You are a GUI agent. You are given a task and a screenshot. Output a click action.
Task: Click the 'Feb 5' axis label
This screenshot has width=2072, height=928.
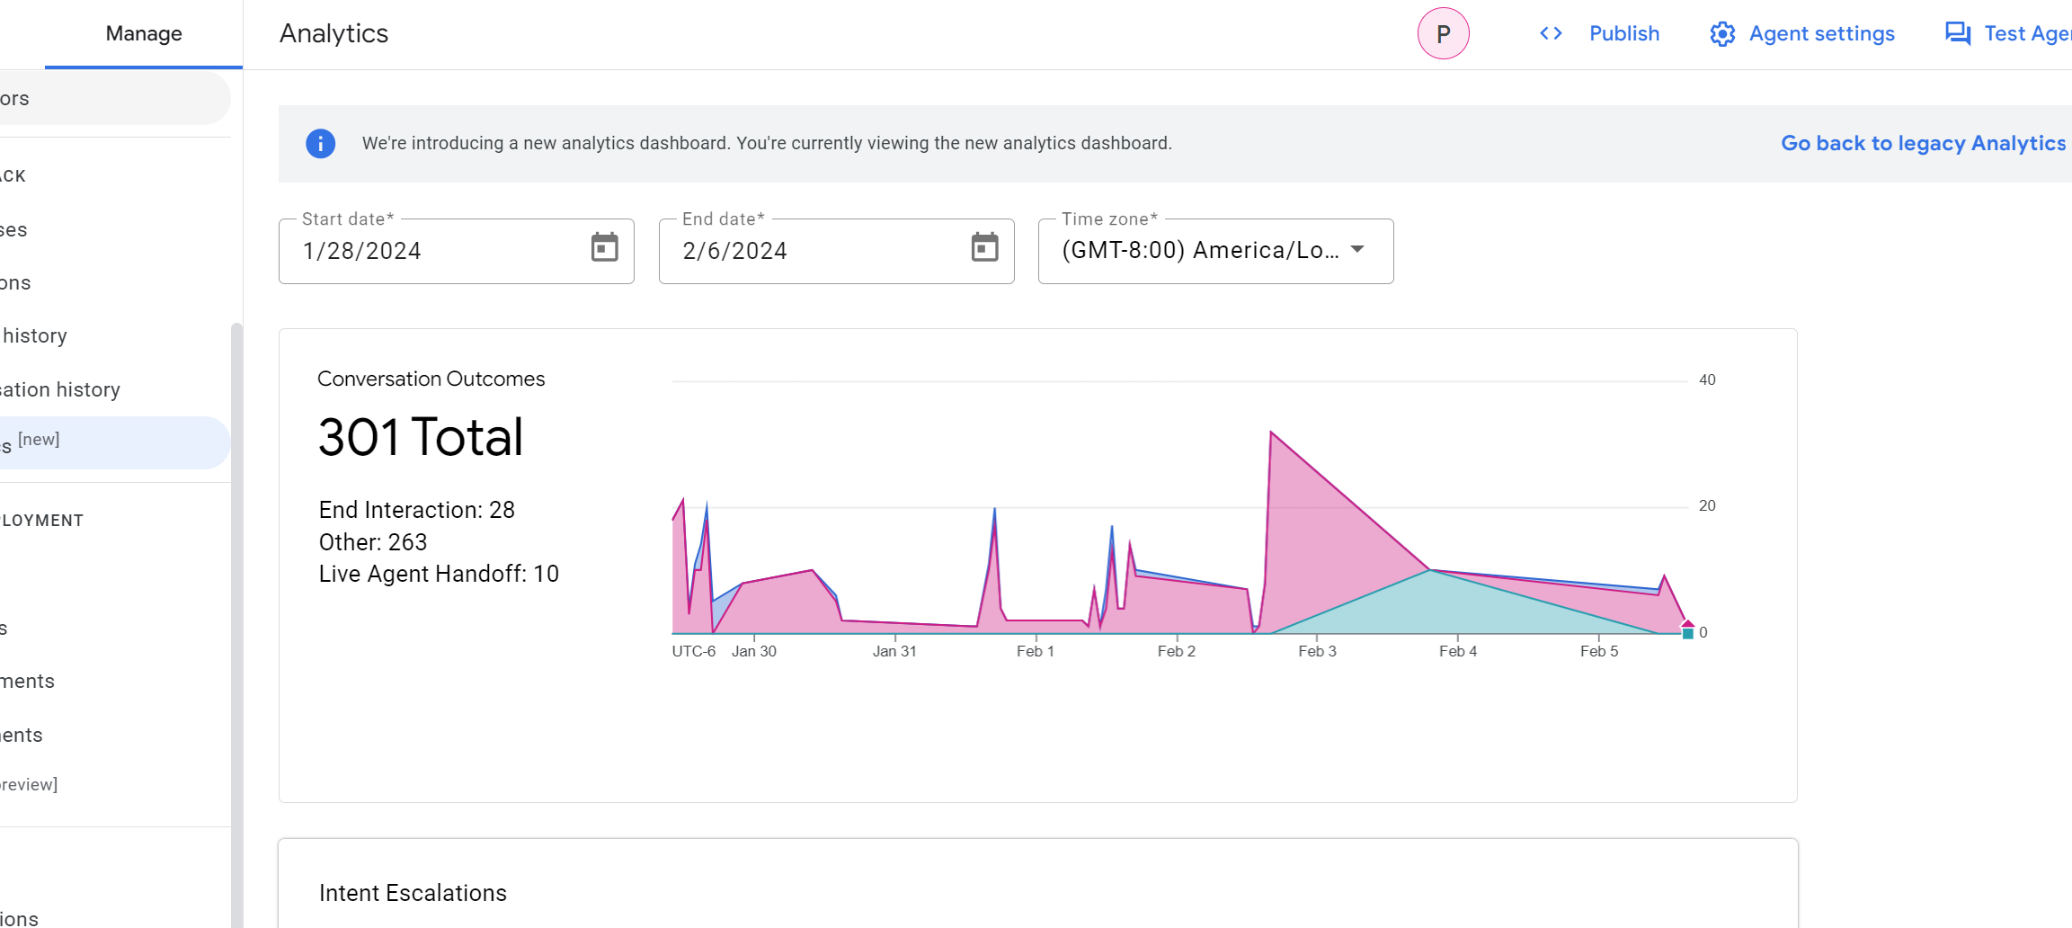[x=1599, y=651]
